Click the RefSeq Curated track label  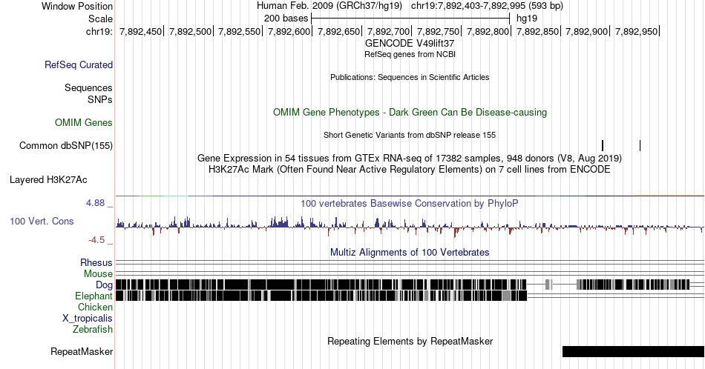coord(79,64)
